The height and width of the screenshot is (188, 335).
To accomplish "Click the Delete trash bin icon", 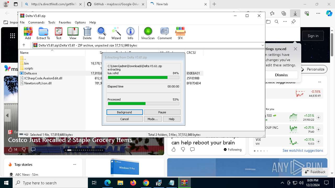I will (87, 33).
